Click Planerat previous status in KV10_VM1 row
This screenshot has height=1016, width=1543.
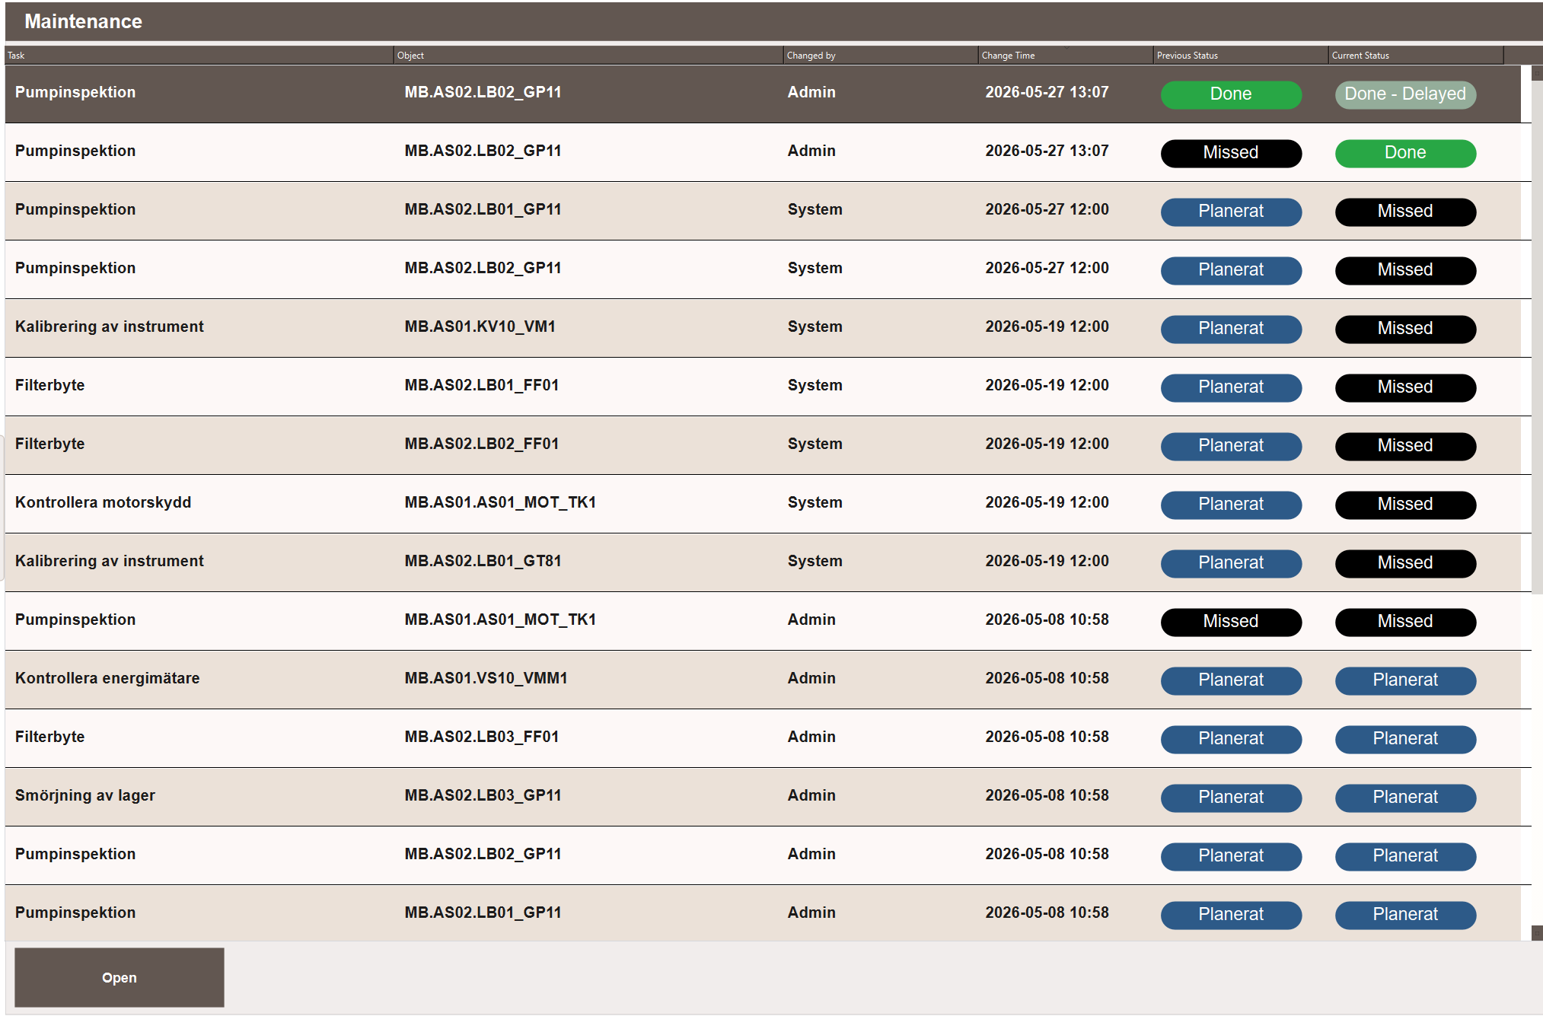(1231, 329)
